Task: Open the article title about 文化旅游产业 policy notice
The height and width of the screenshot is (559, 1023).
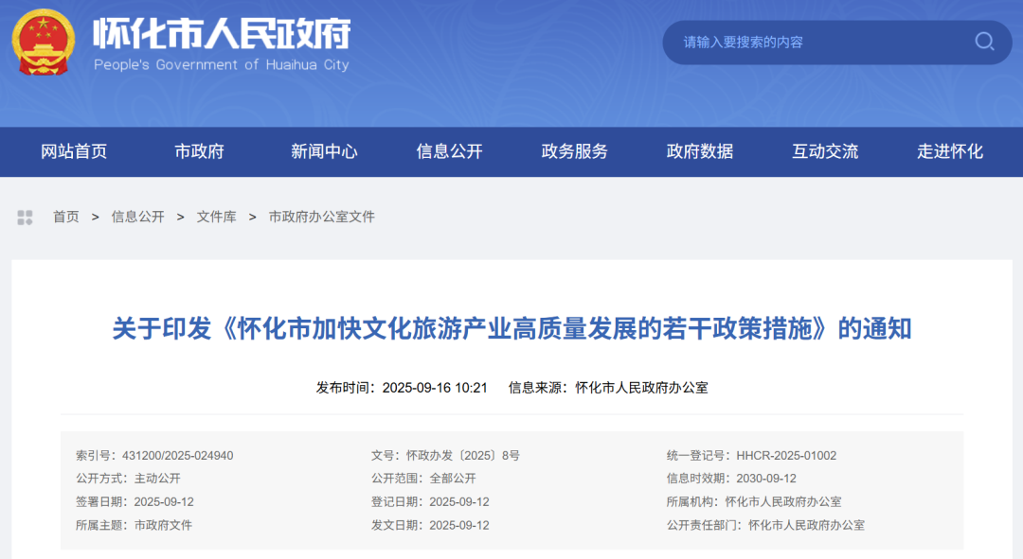Action: (x=511, y=329)
